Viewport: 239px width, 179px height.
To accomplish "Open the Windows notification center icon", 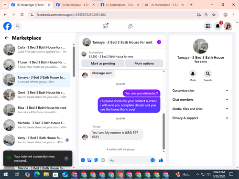I will coord(231,174).
